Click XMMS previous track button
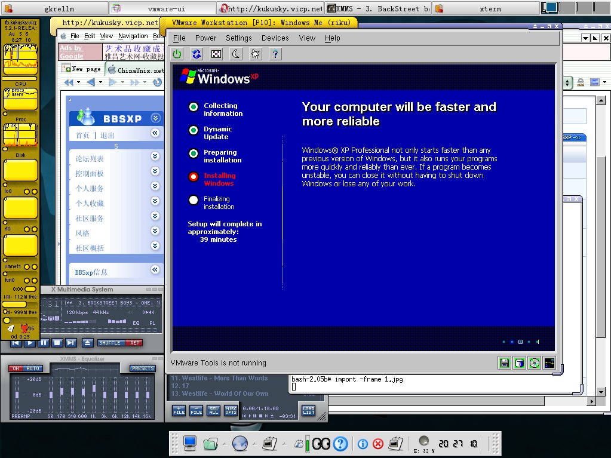The width and height of the screenshot is (611, 458). 16,343
